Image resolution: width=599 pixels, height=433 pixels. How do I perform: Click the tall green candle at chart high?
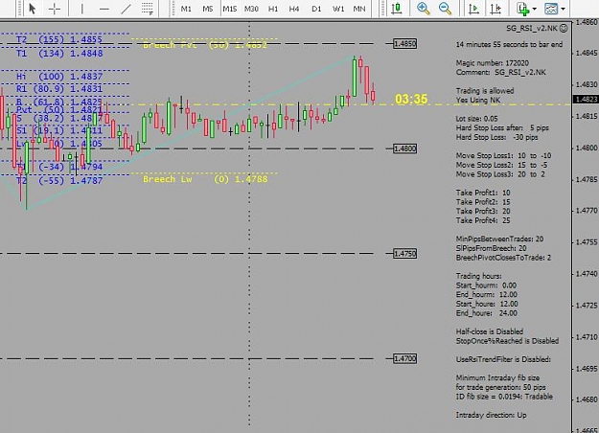coord(355,77)
